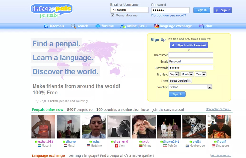Open the birthday Month dropdown
Viewport: 246px width, 158px height.
coord(192,74)
